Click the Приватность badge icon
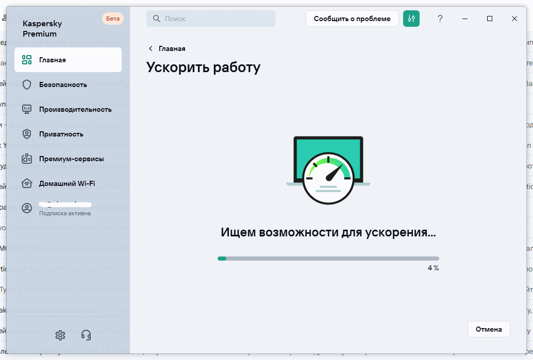This screenshot has width=533, height=360. pos(27,134)
